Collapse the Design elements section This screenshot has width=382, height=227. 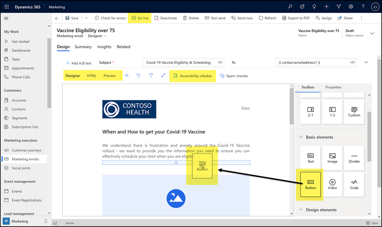point(301,210)
